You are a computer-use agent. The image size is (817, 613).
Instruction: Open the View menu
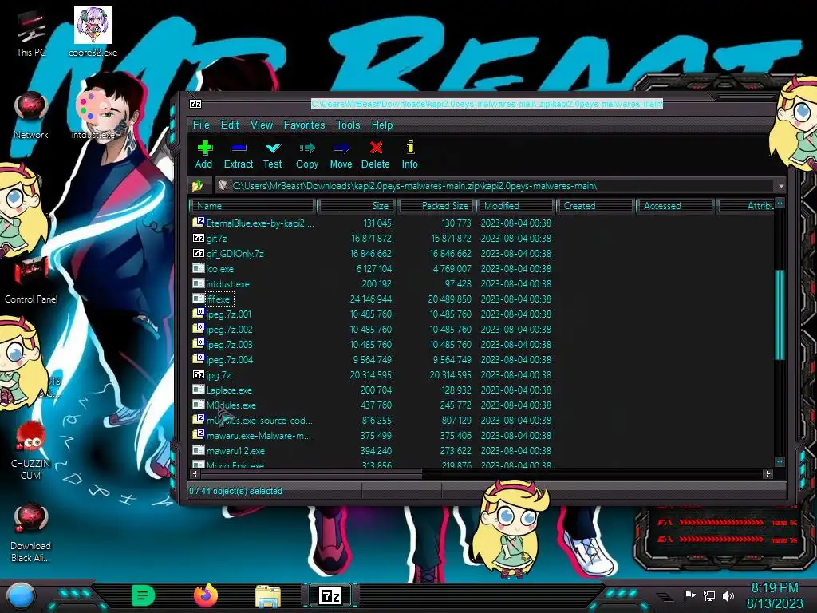262,125
